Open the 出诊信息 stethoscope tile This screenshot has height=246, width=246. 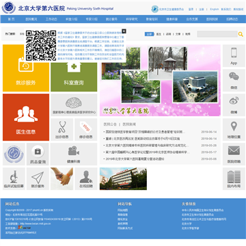click(x=61, y=130)
